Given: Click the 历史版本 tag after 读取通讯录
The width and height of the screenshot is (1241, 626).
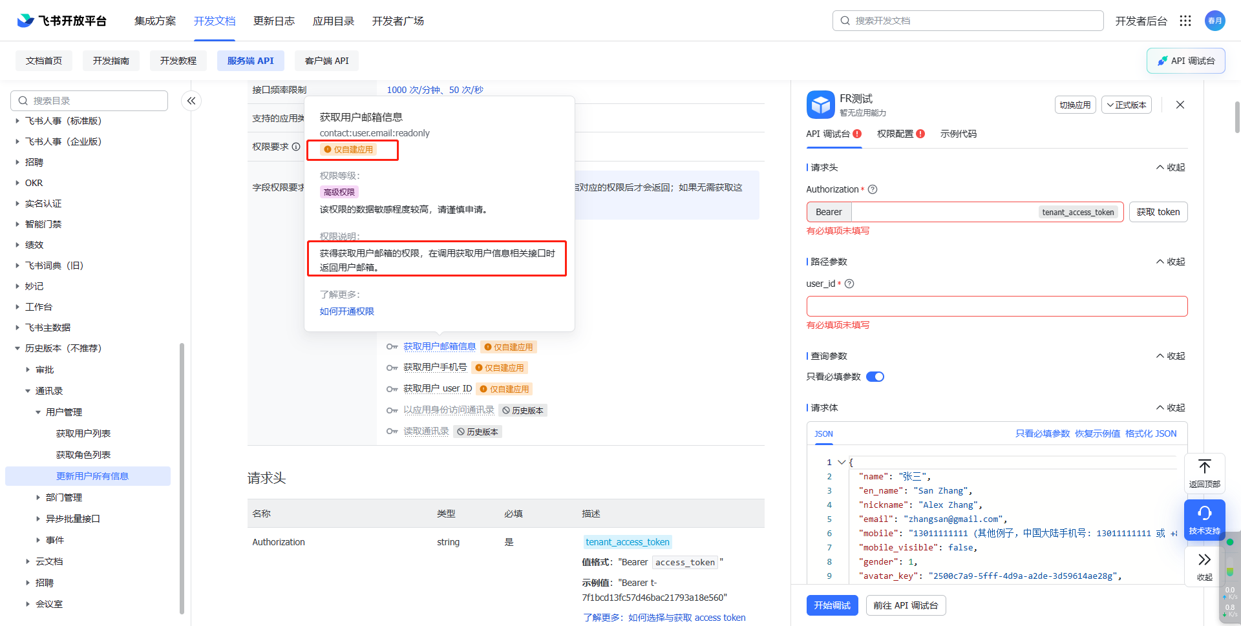Looking at the screenshot, I should (478, 432).
